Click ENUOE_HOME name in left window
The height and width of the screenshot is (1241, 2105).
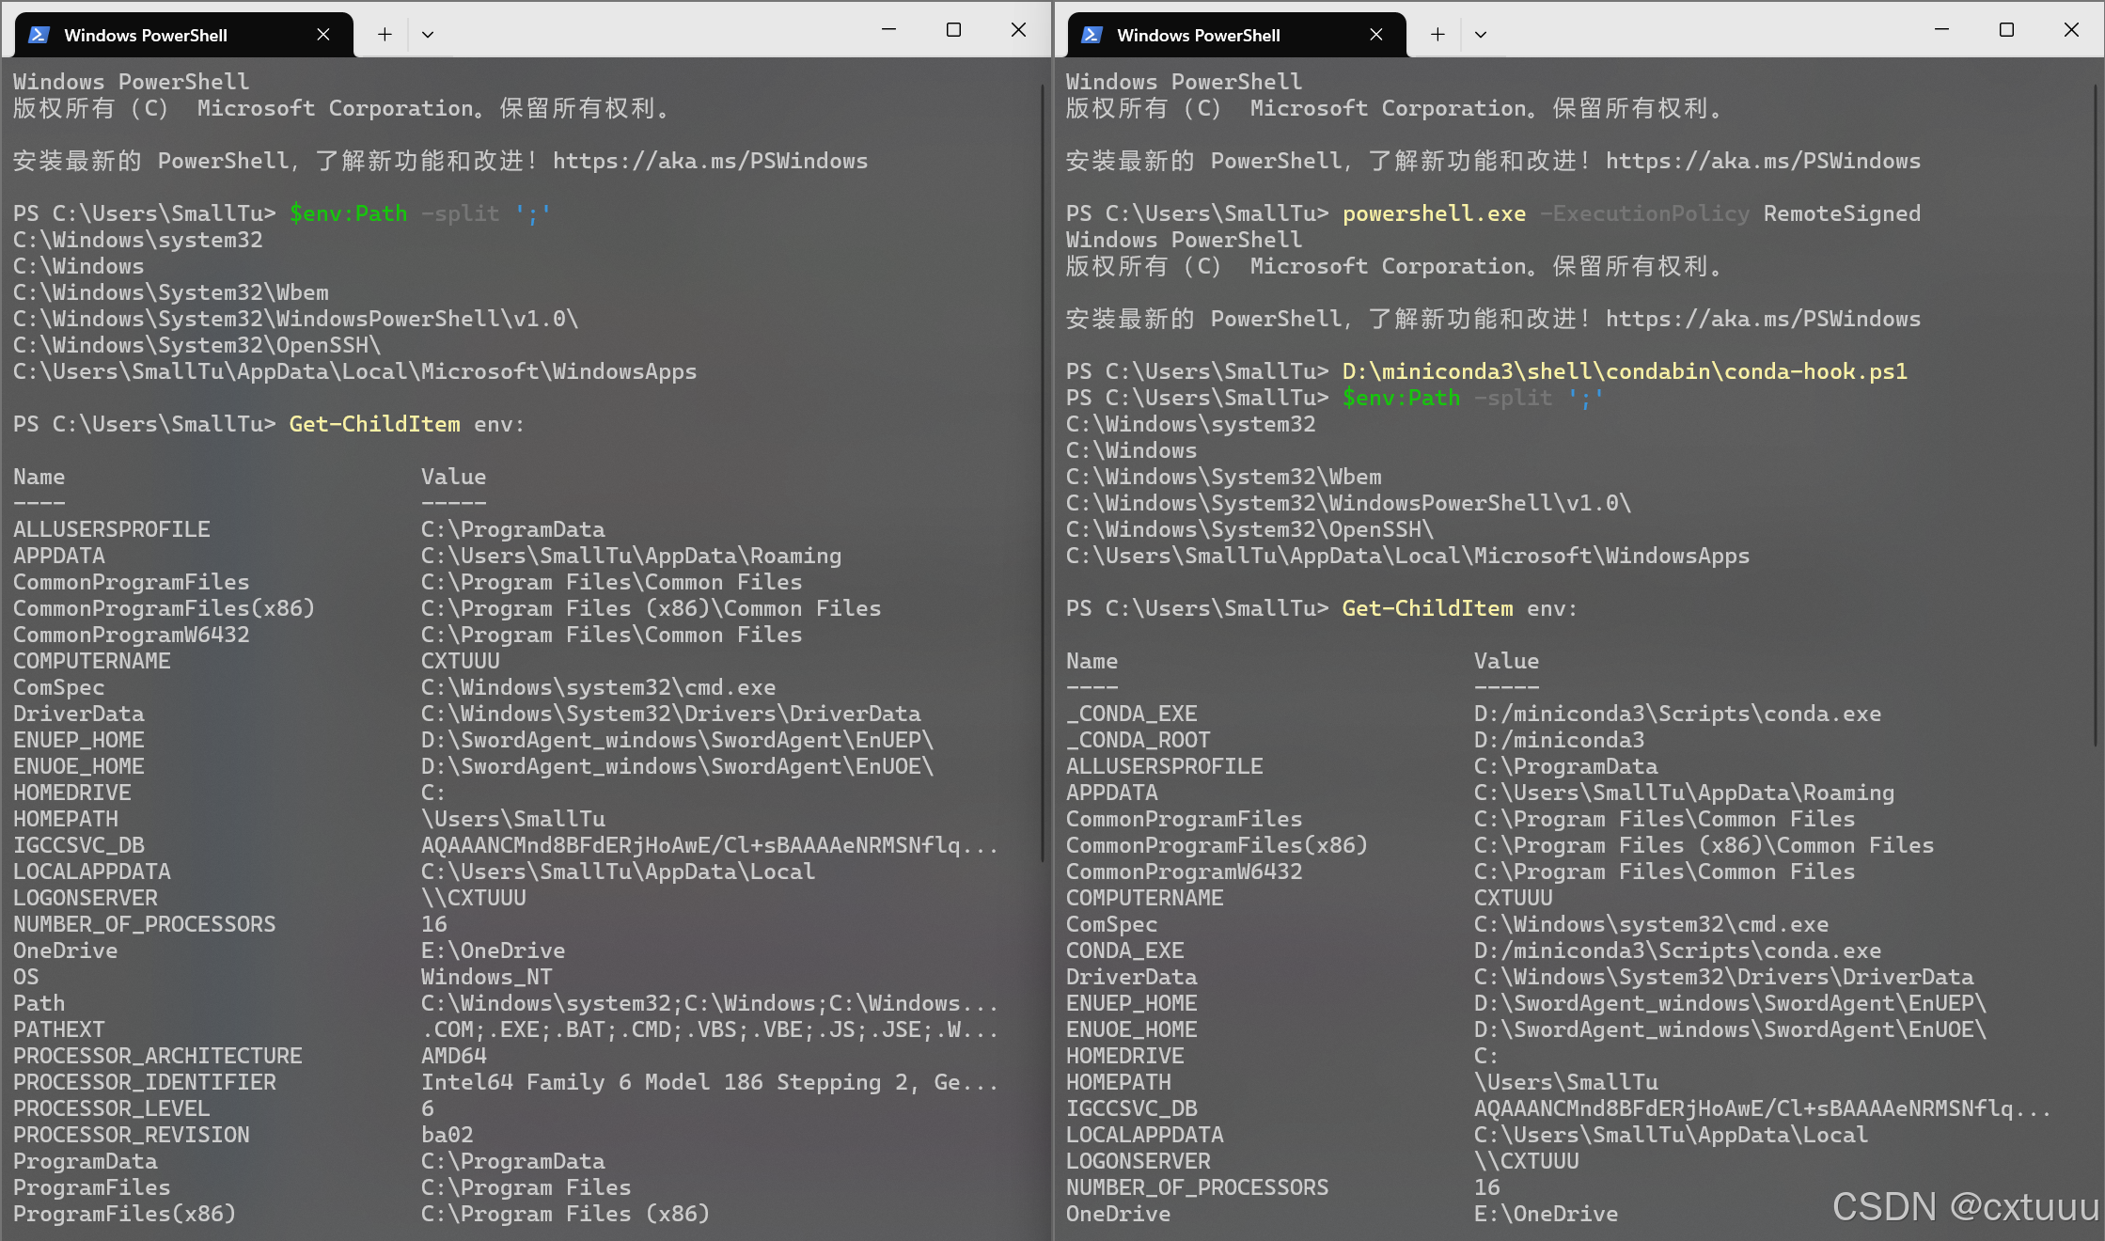[79, 766]
